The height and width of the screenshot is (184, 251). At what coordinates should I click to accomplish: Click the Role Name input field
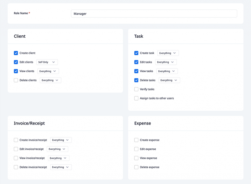[154, 13]
